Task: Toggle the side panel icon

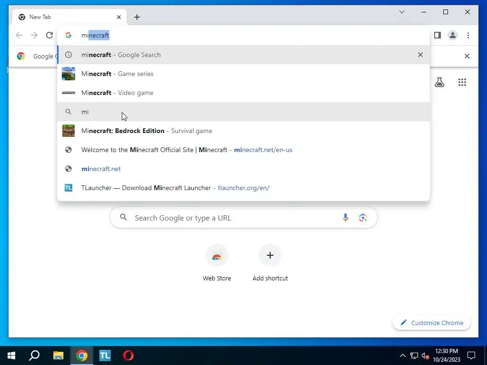Action: click(438, 35)
